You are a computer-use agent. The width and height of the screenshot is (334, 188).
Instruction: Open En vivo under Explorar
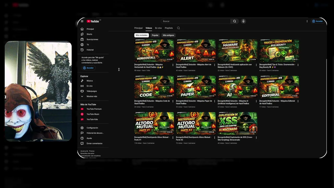pyautogui.click(x=93, y=86)
